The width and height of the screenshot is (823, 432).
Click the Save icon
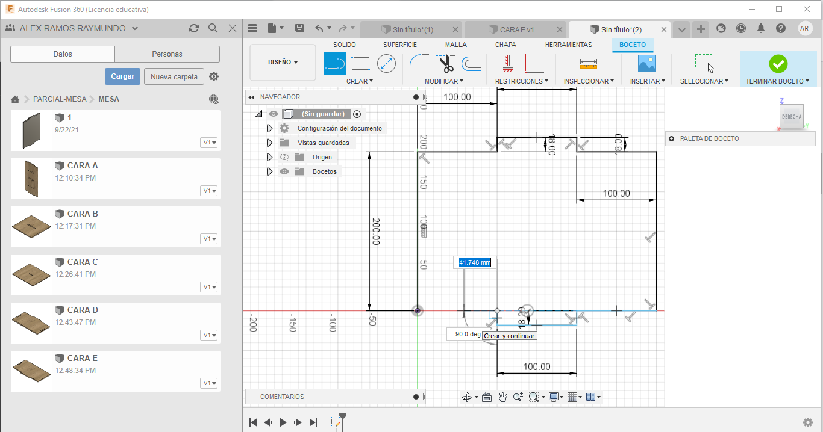tap(299, 28)
